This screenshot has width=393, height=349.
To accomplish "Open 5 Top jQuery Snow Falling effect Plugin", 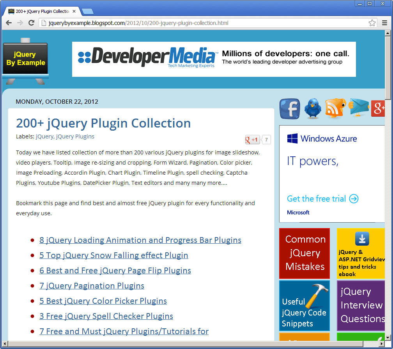I will click(x=114, y=255).
